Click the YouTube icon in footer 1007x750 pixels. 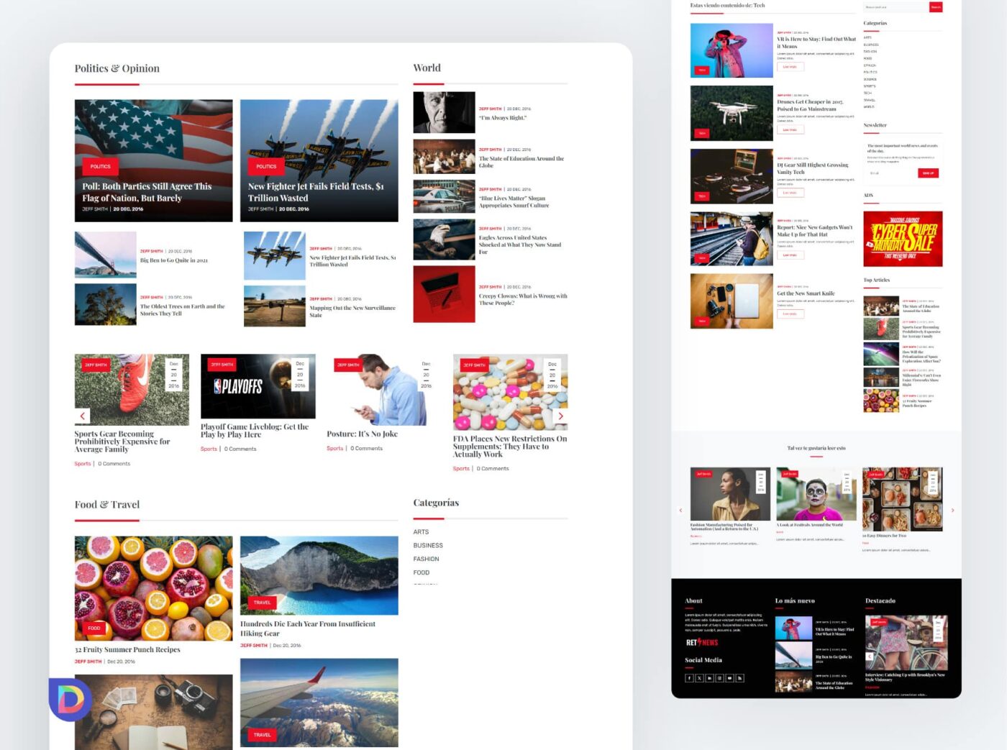point(729,678)
